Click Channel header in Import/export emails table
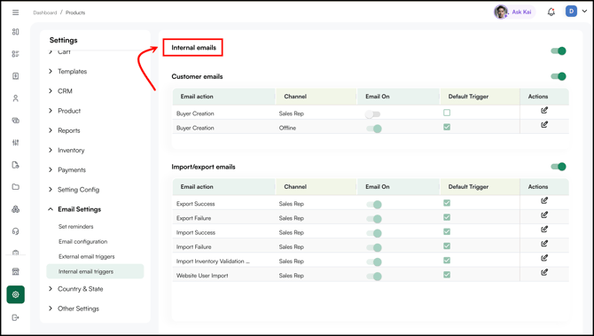594x336 pixels. pos(295,186)
